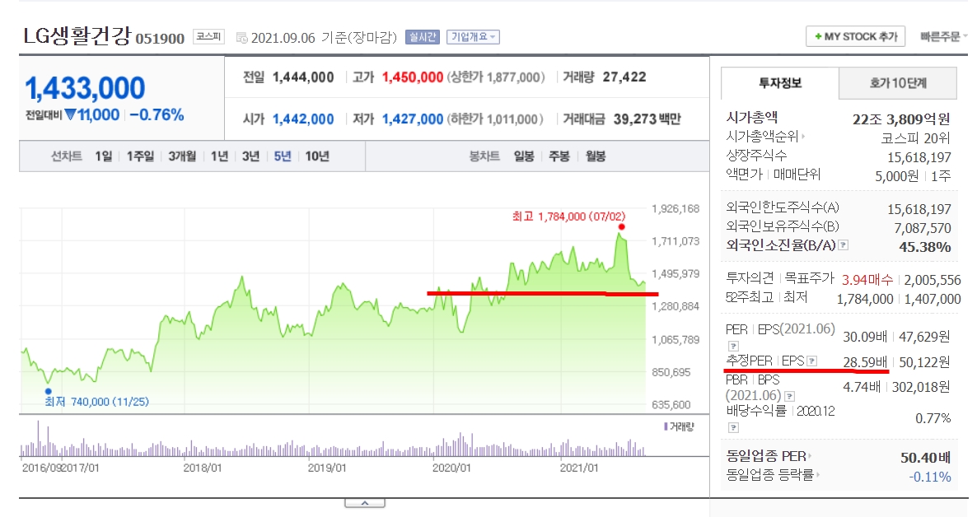Select the 3개월 line chart period
The image size is (977, 517).
[x=182, y=156]
